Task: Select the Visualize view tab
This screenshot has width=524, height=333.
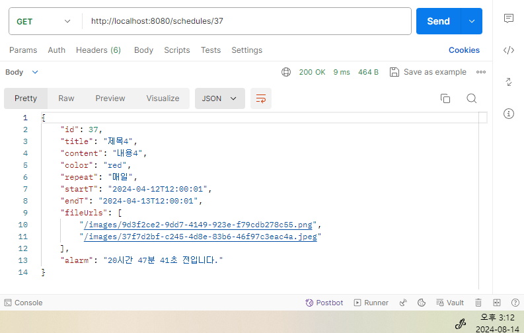Action: pos(163,98)
